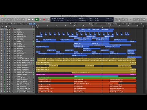
Task: Toggle the Catch Playhead button
Action: point(34,24)
